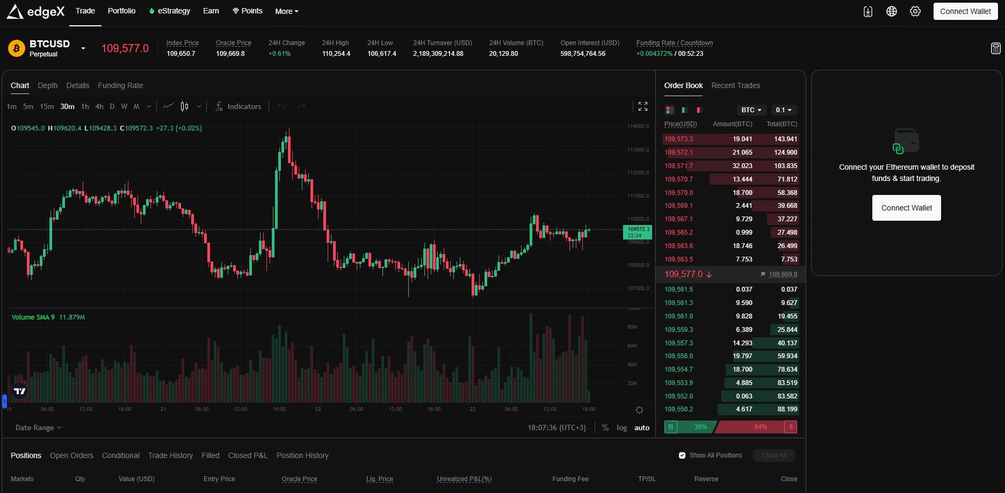Enable Show All Positions
This screenshot has height=493, width=1005.
(x=682, y=455)
